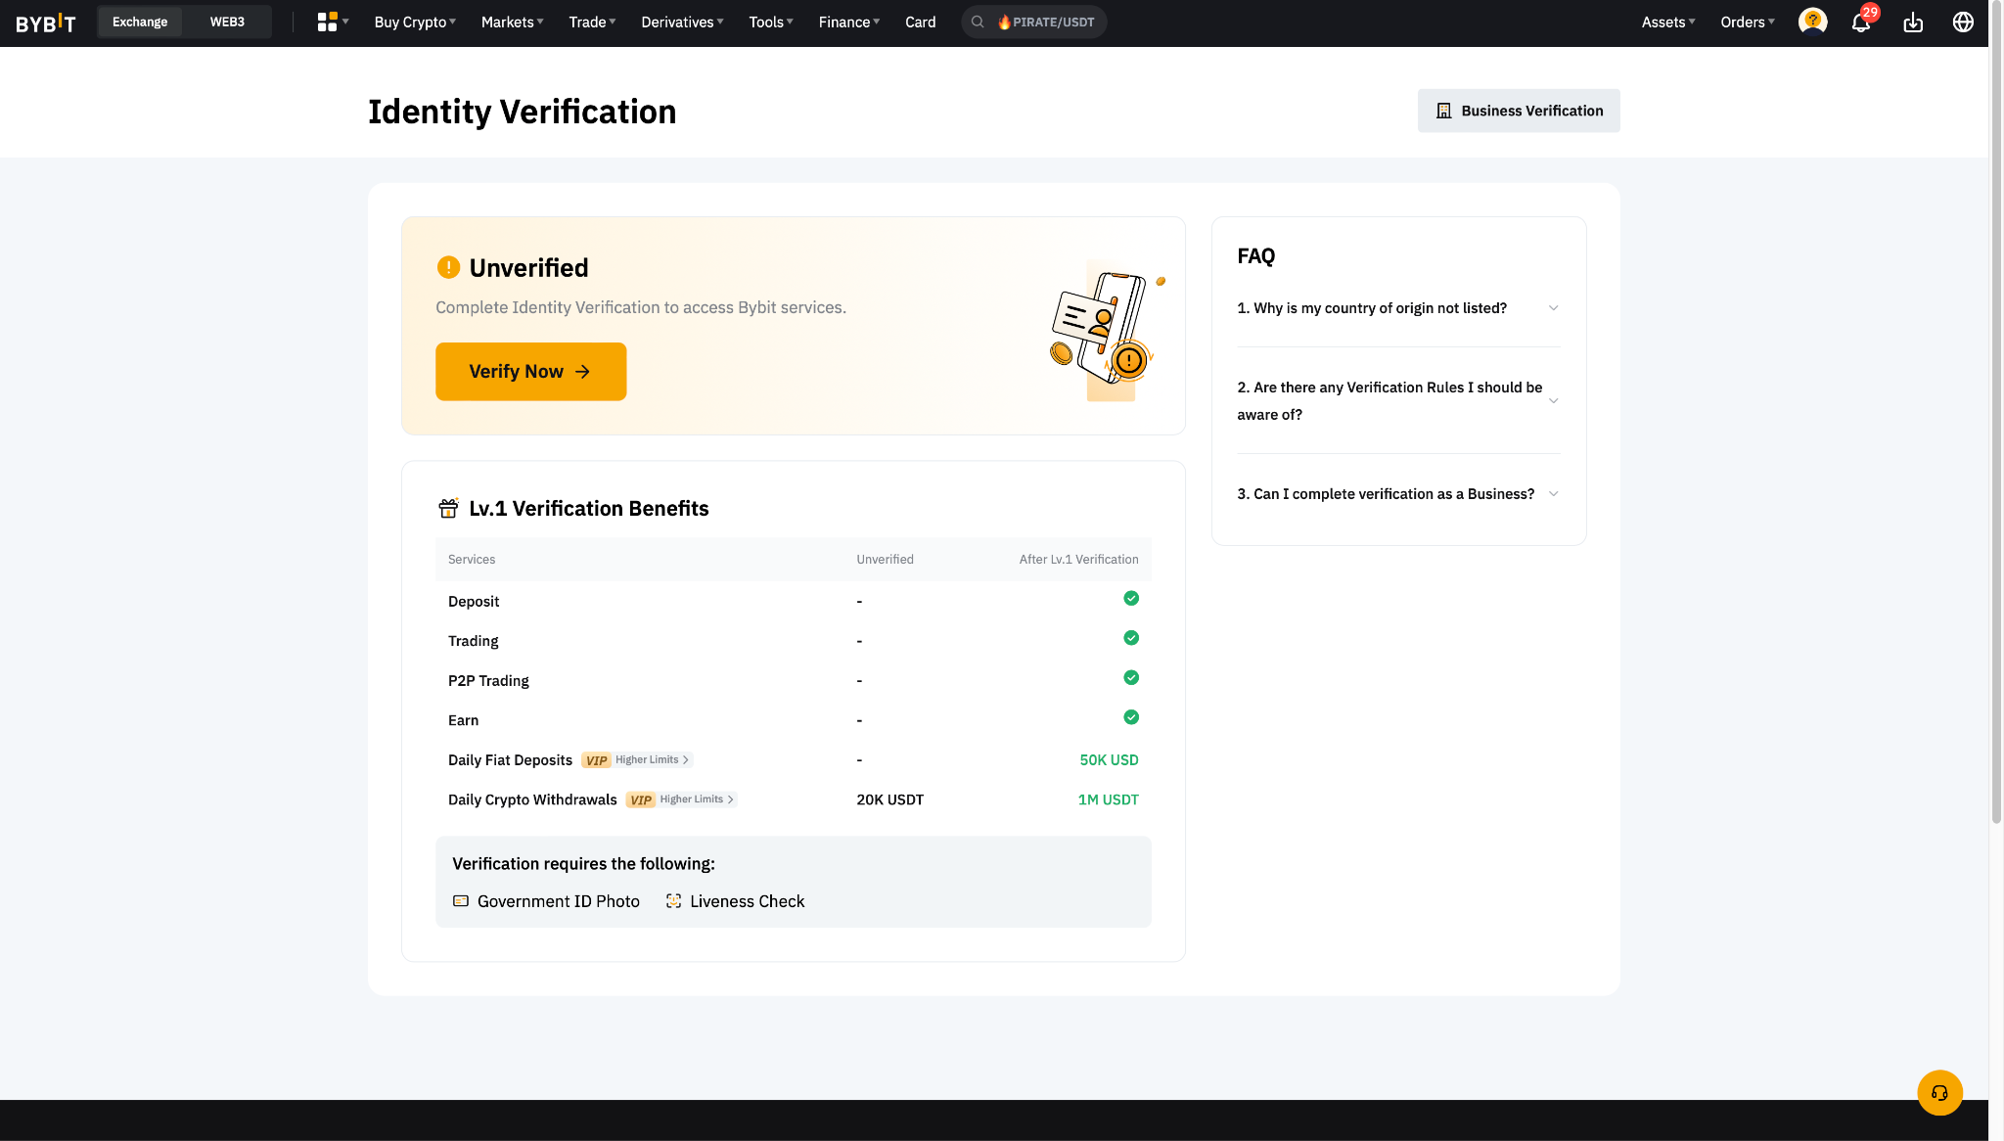2004x1141 pixels.
Task: Expand the Trade dropdown
Action: pos(592,22)
